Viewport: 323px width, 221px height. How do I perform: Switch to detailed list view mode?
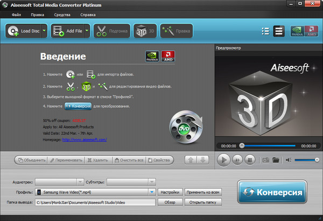coord(279,31)
